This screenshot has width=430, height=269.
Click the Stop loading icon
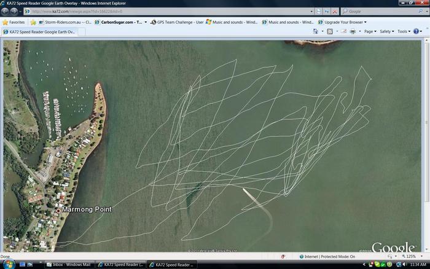click(x=335, y=11)
